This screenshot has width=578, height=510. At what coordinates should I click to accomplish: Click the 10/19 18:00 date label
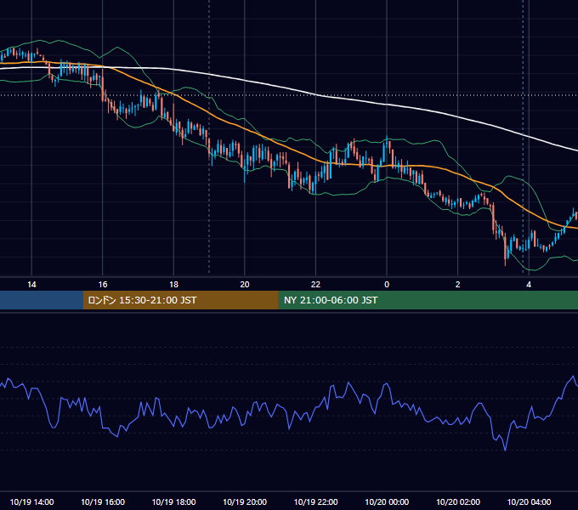point(173,501)
